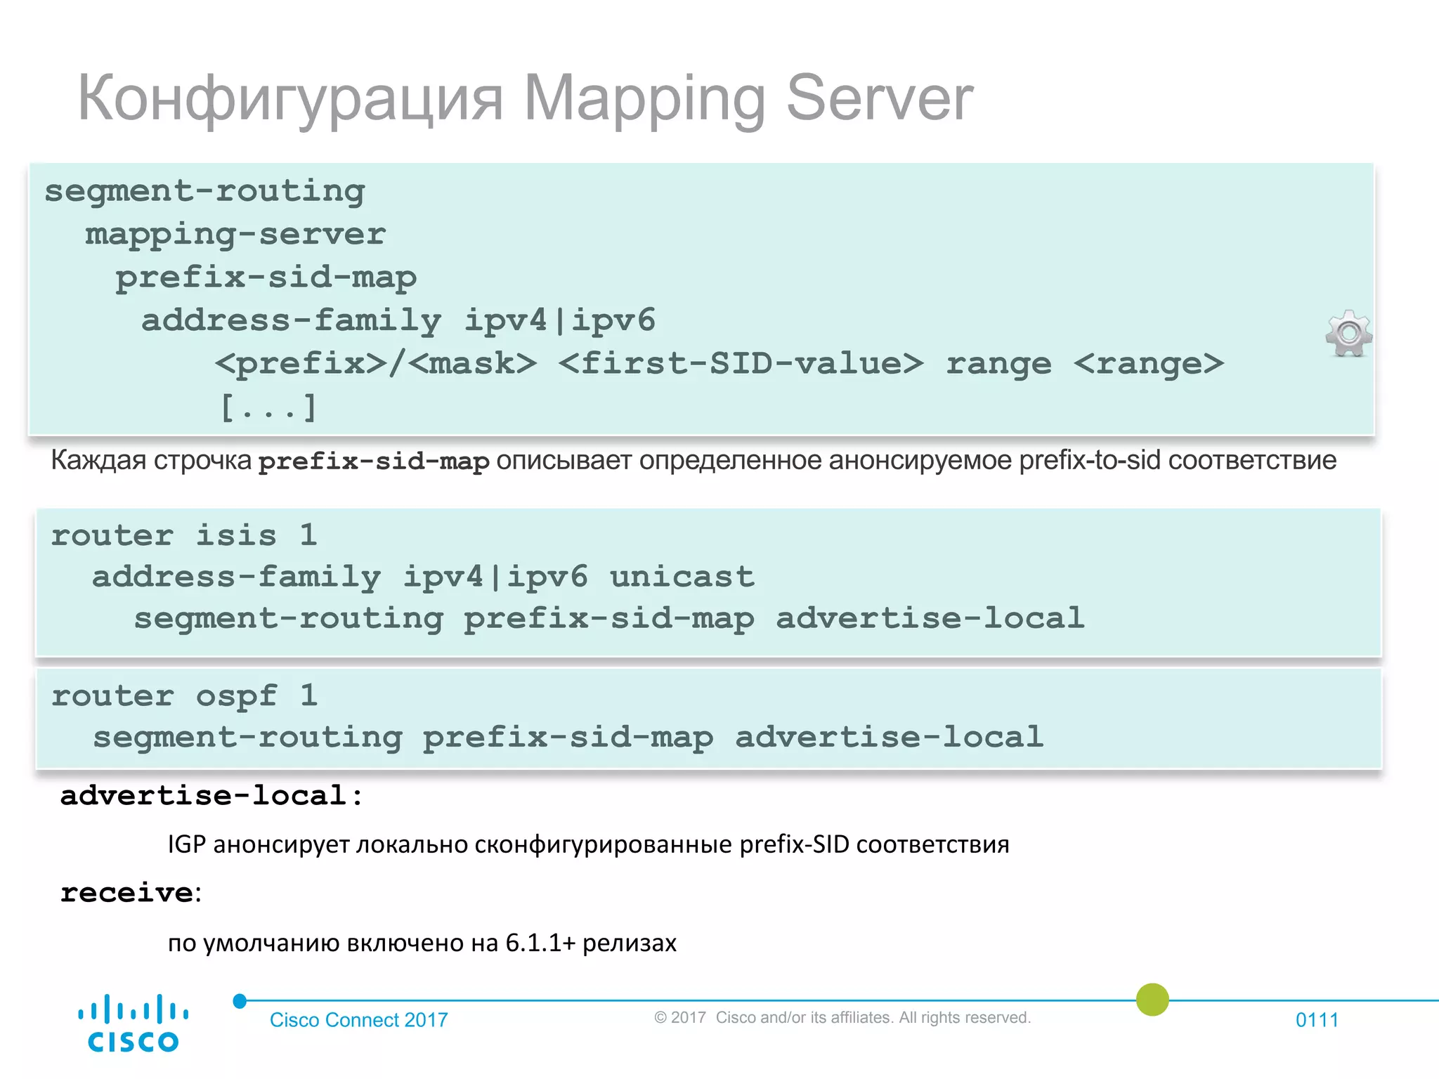Screen dimensions: 1439x1079
Task: Click the 'address-family ipv4|ipv6' line in the first box
Action: pos(398,321)
